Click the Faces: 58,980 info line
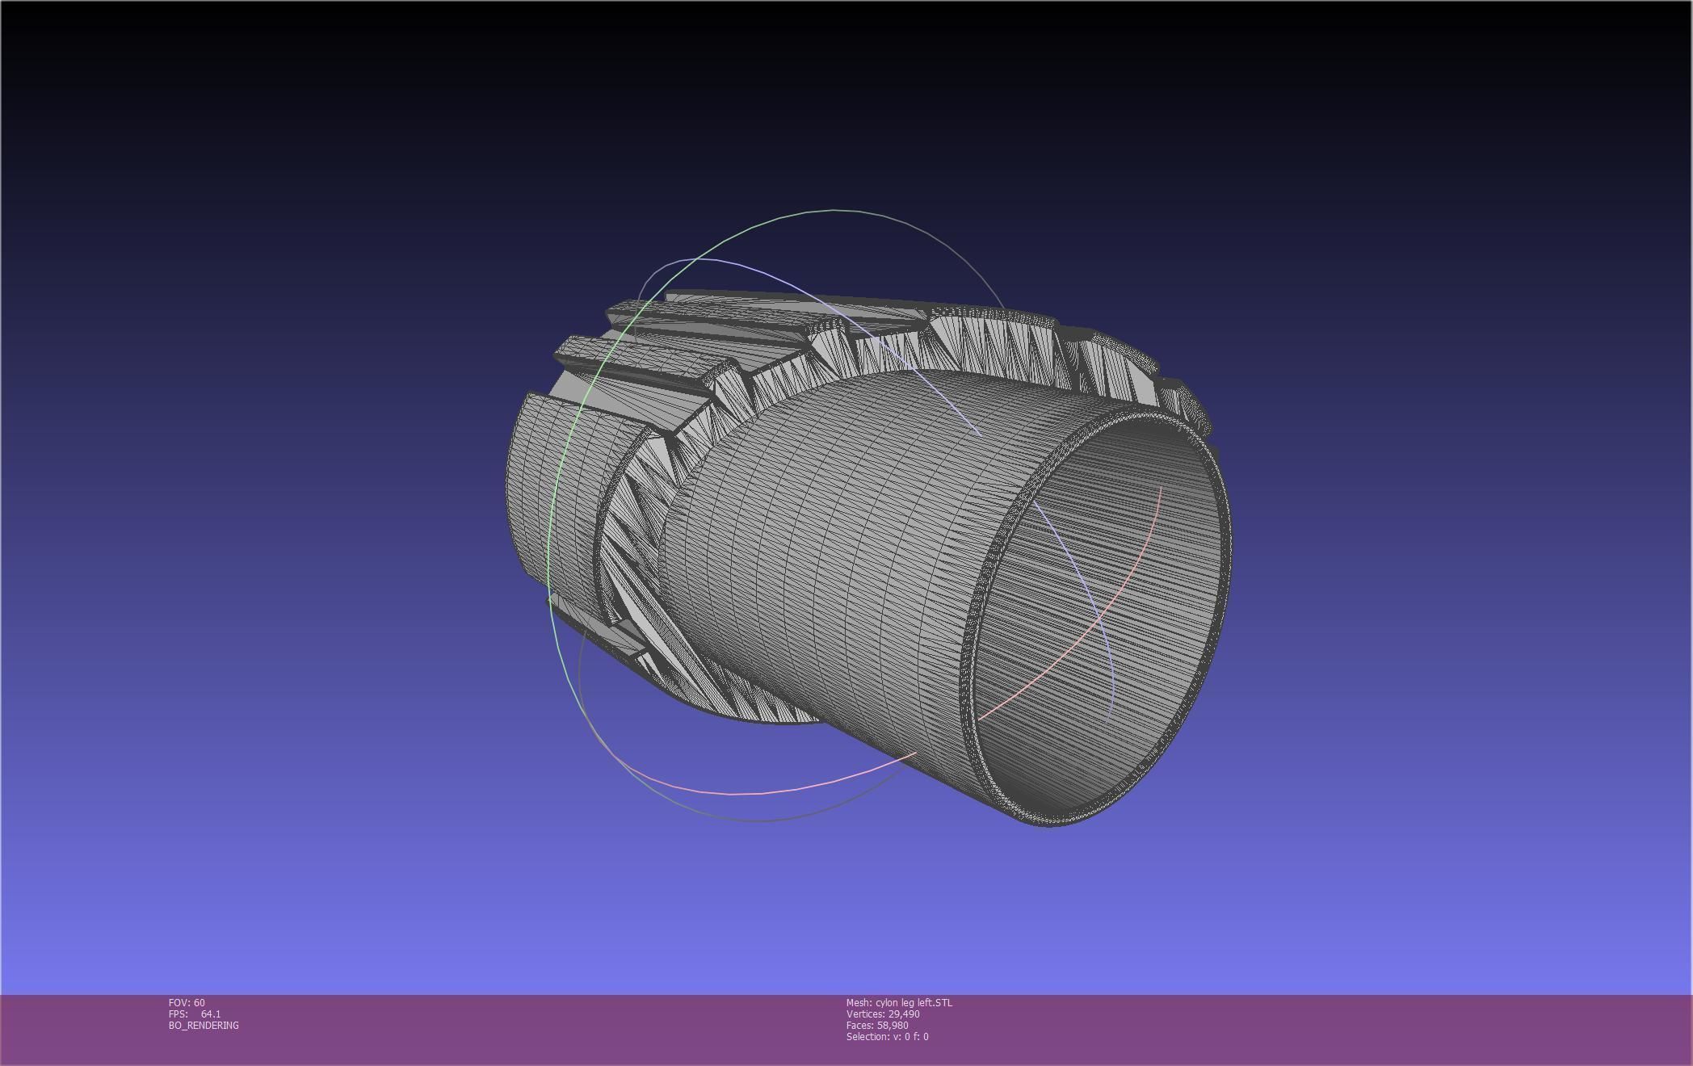The width and height of the screenshot is (1693, 1066). [x=877, y=1025]
